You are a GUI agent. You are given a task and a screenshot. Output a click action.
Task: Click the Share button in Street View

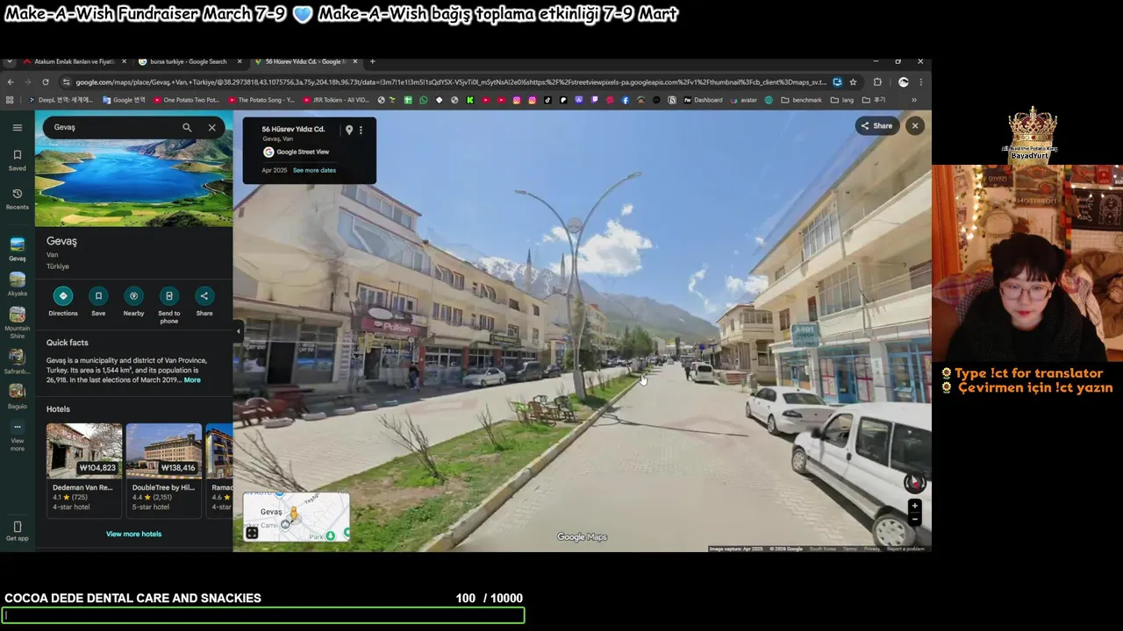[876, 125]
